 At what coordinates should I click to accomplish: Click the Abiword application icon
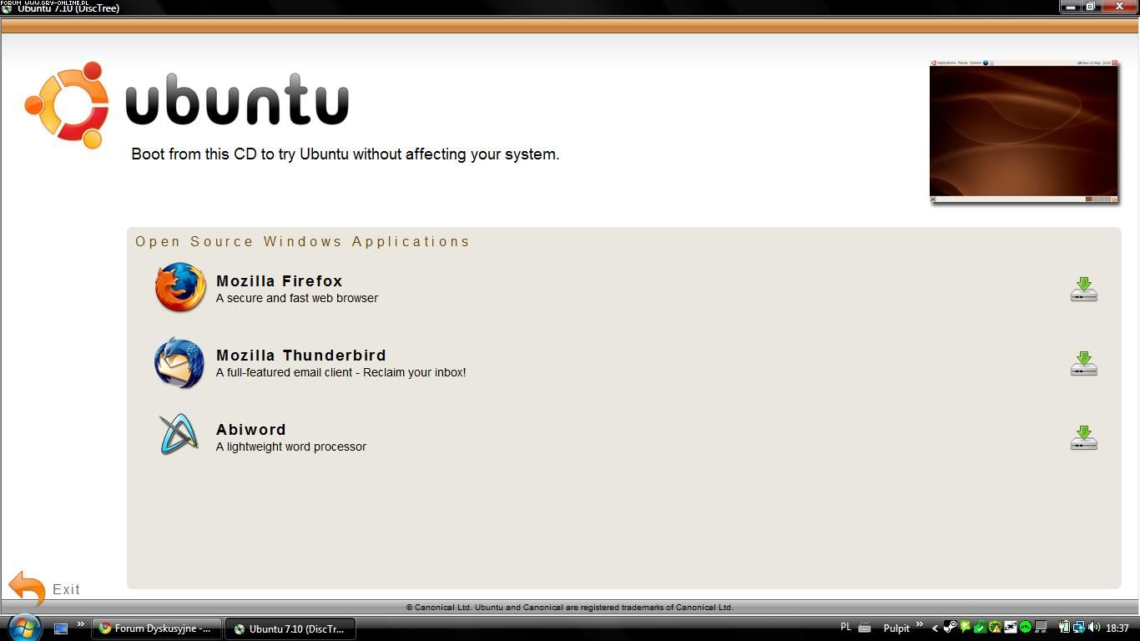tap(179, 435)
